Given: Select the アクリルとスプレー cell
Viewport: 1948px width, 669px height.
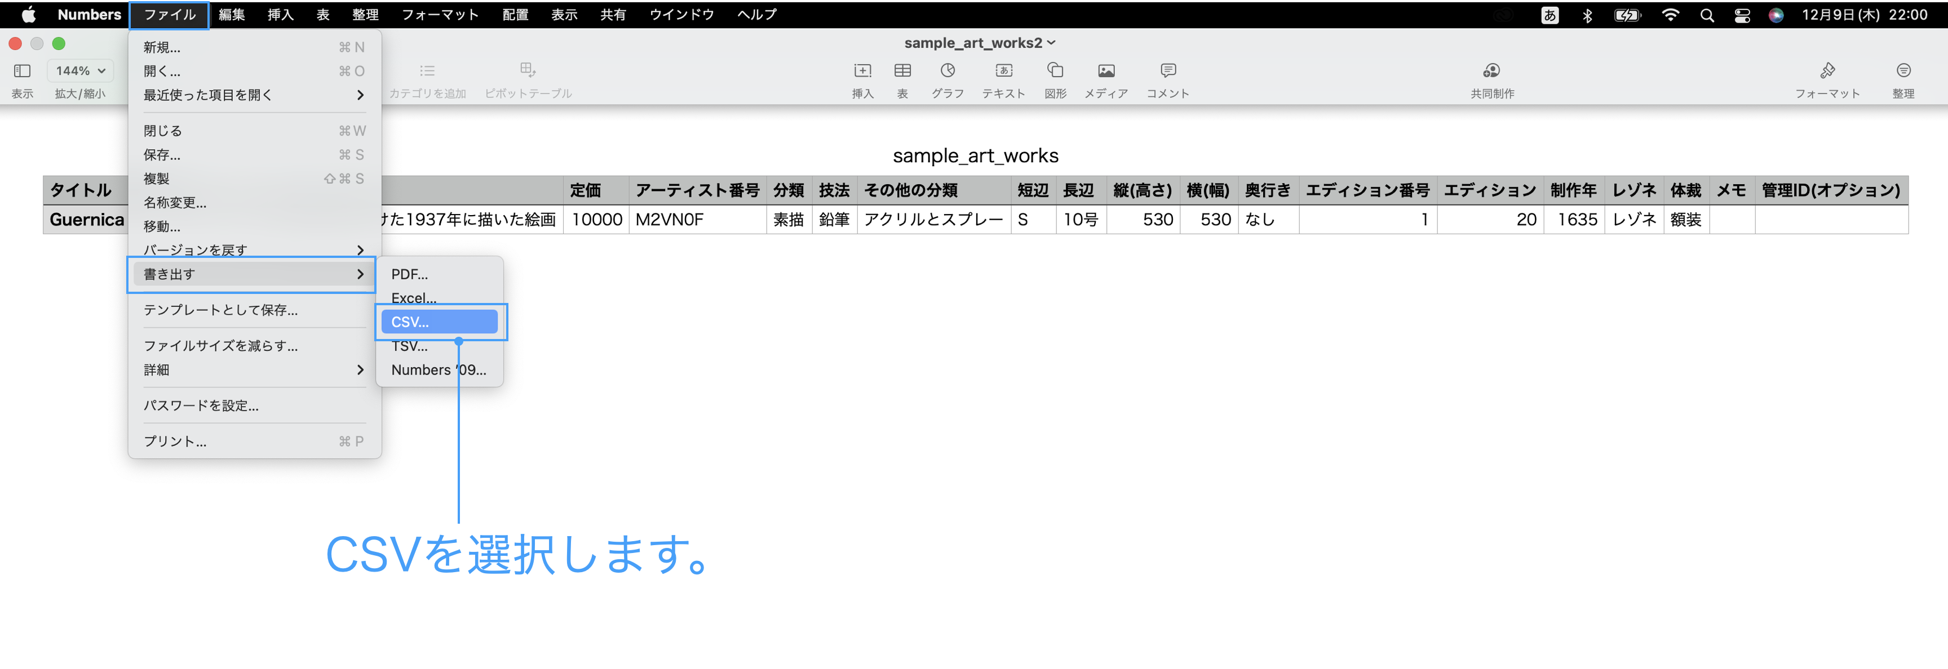Looking at the screenshot, I should 934,220.
